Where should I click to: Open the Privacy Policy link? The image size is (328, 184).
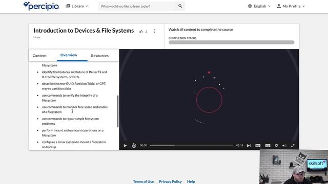coord(170,181)
